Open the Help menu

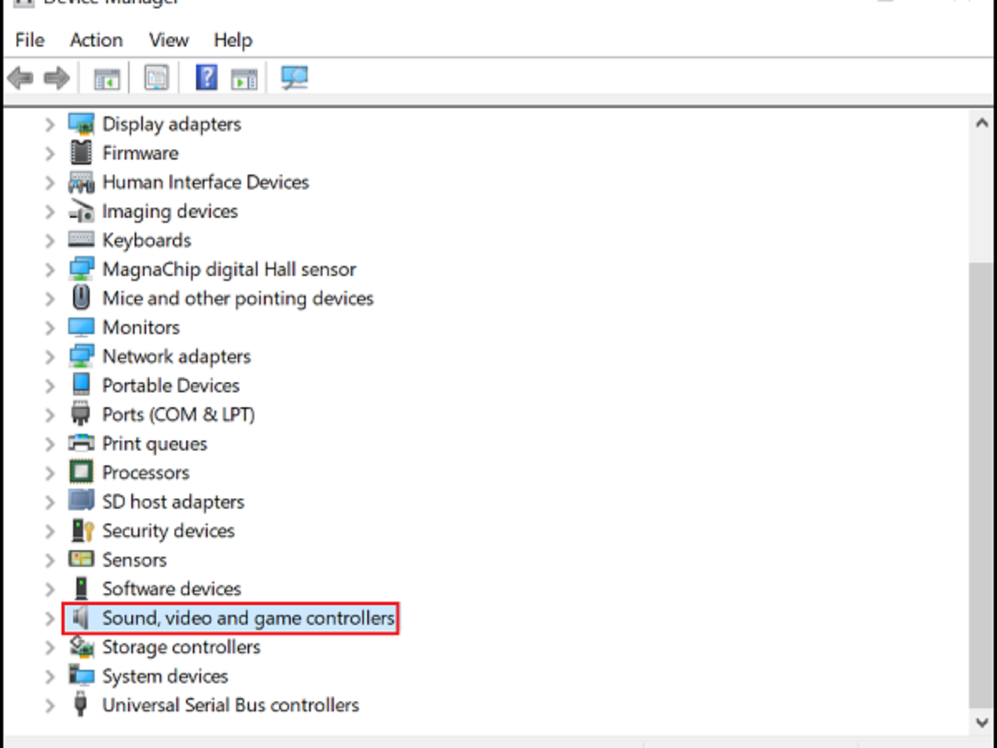pyautogui.click(x=233, y=40)
